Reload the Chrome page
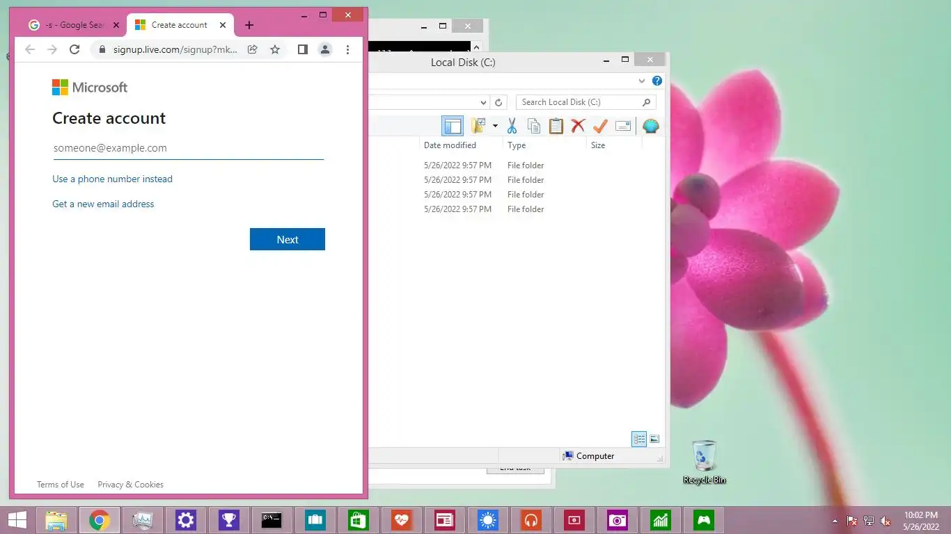Image resolution: width=951 pixels, height=534 pixels. [74, 49]
